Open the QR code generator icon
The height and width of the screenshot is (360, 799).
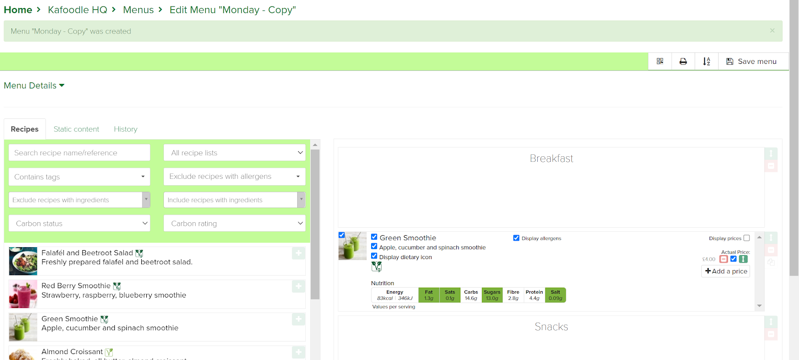tap(660, 61)
